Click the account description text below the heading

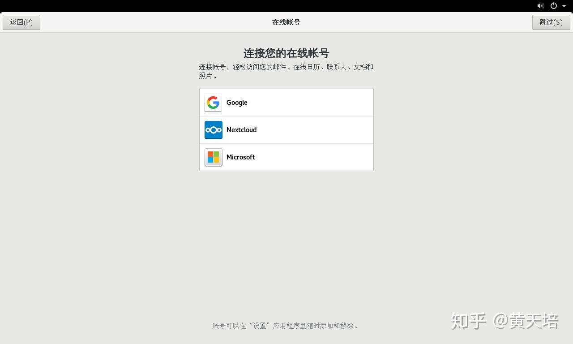coord(286,71)
